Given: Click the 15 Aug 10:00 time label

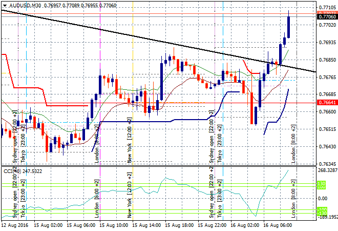Looking at the screenshot, I should tap(114, 225).
